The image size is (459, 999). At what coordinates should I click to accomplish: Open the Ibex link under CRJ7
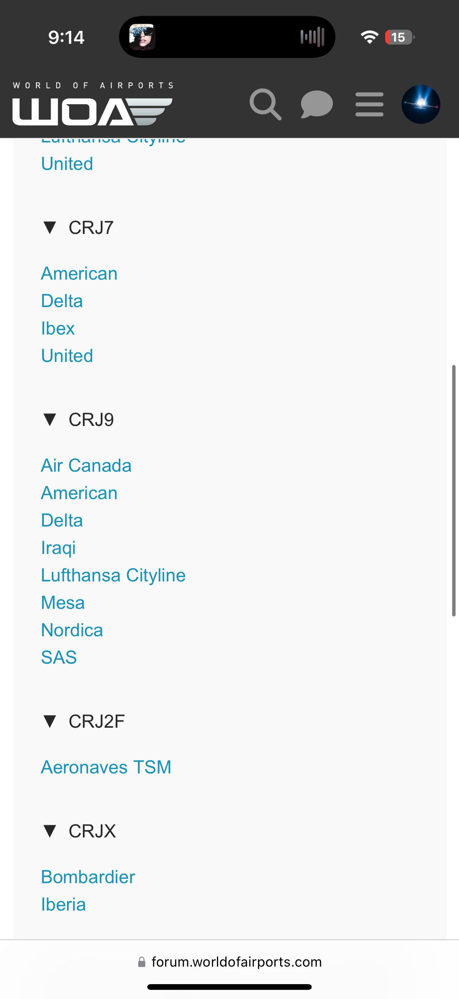pyautogui.click(x=58, y=328)
